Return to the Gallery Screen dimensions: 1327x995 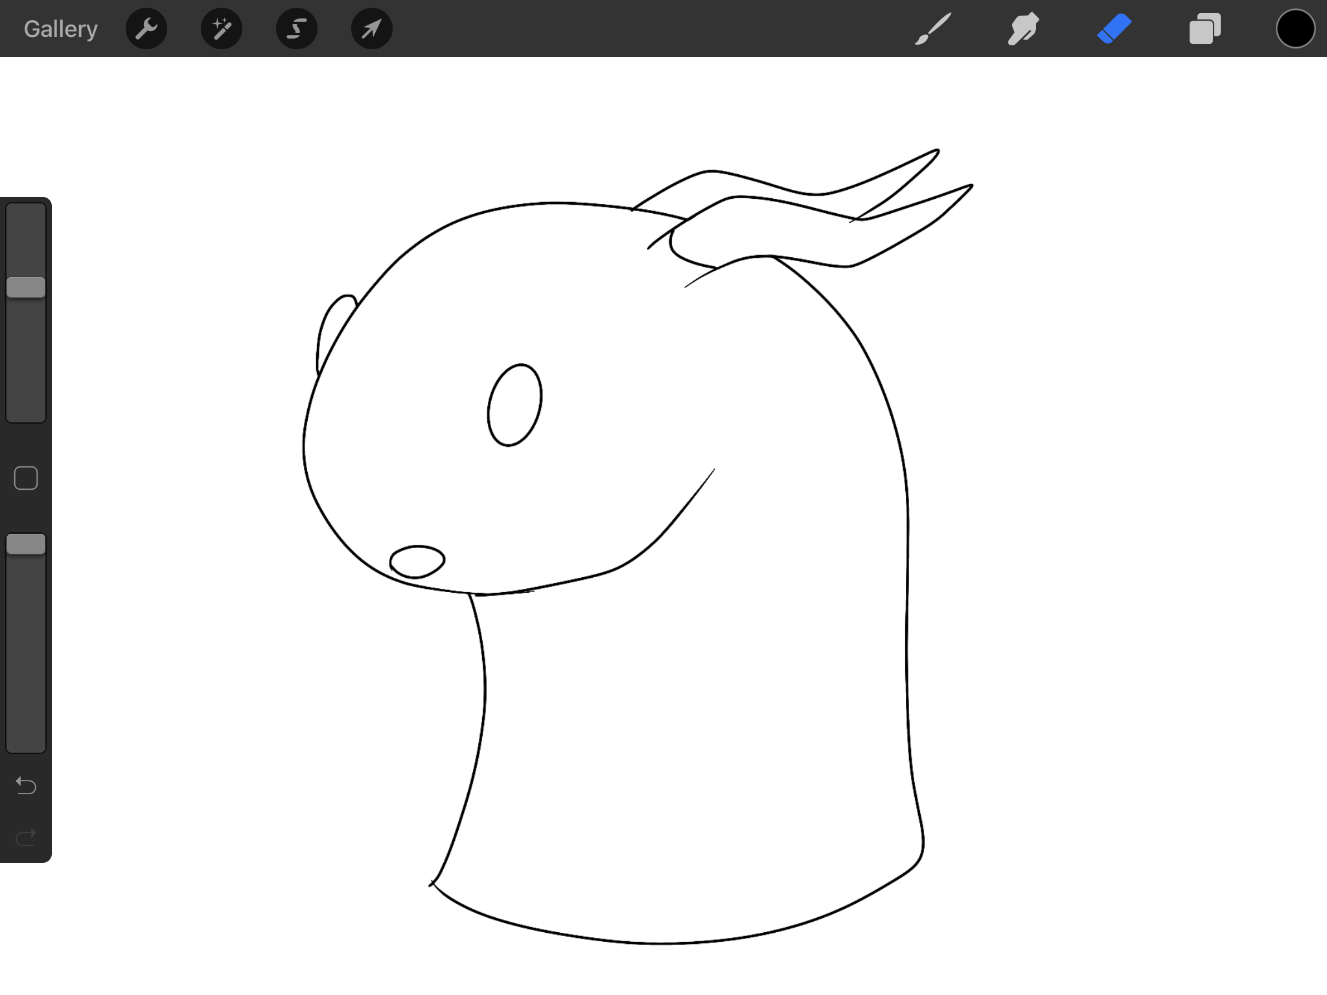[x=61, y=29]
